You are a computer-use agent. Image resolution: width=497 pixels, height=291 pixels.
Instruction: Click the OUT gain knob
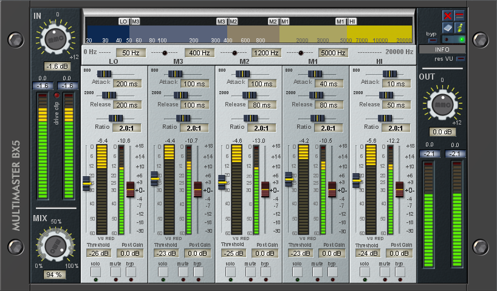[x=442, y=104]
